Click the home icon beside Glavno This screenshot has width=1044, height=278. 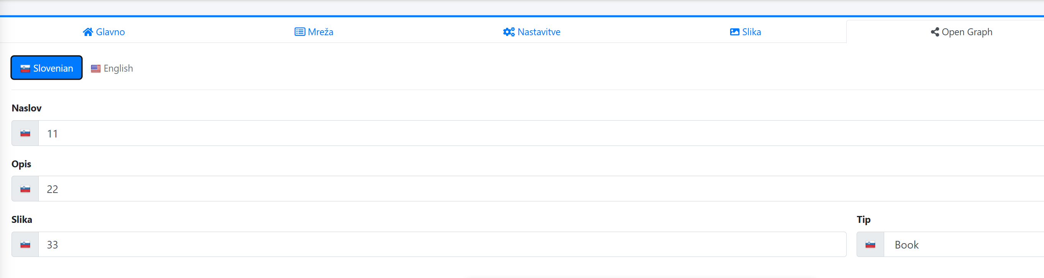pos(87,32)
